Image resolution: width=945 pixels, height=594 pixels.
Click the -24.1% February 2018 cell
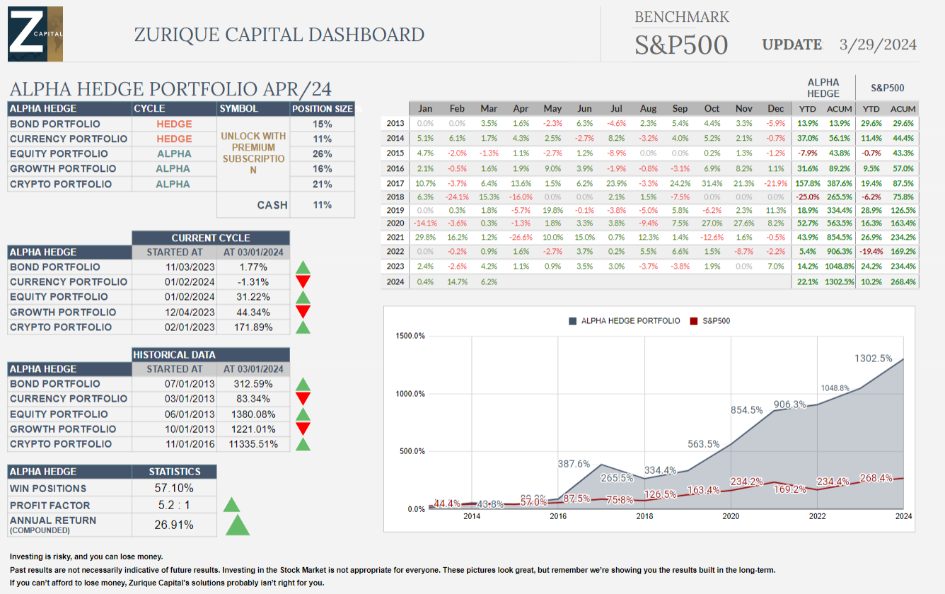pos(457,197)
